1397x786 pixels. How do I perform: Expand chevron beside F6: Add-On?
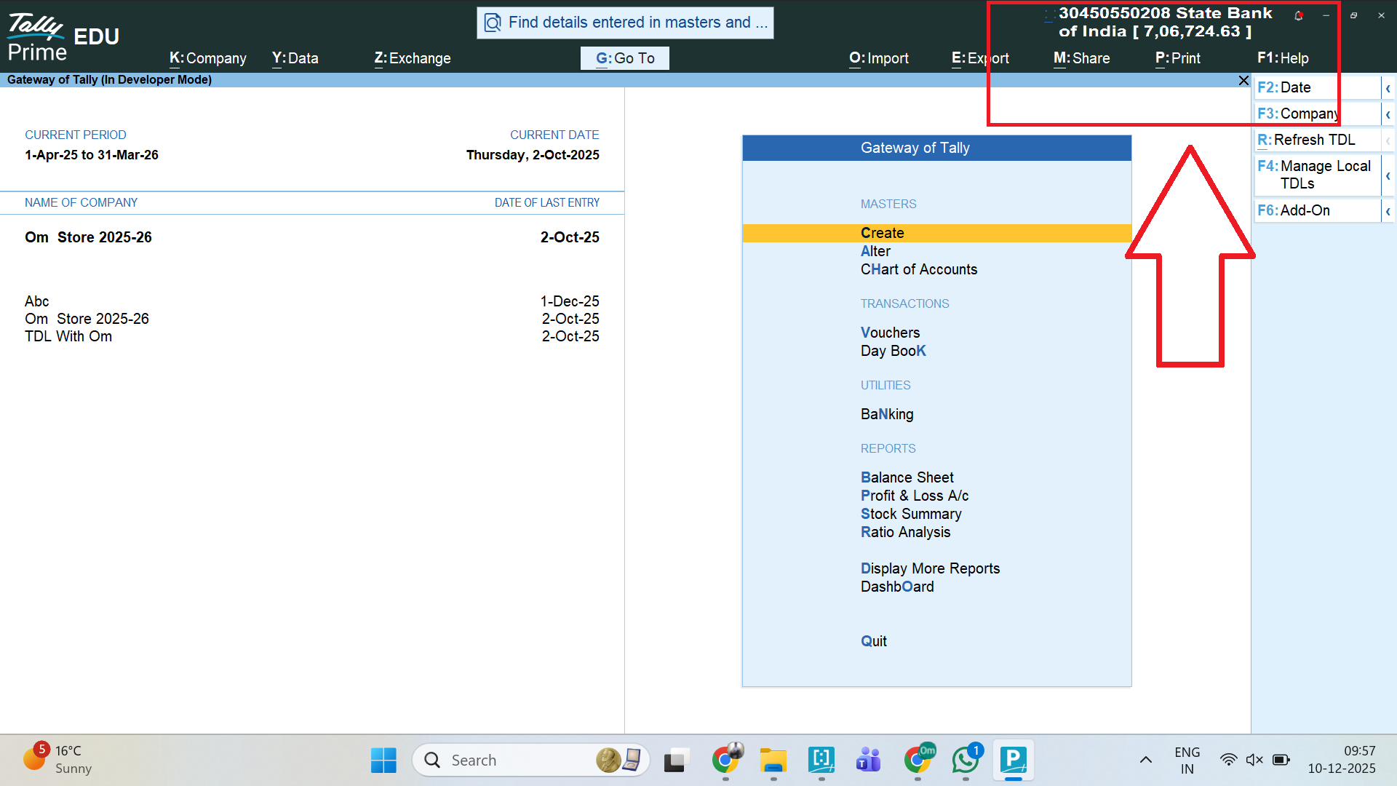[x=1388, y=211]
